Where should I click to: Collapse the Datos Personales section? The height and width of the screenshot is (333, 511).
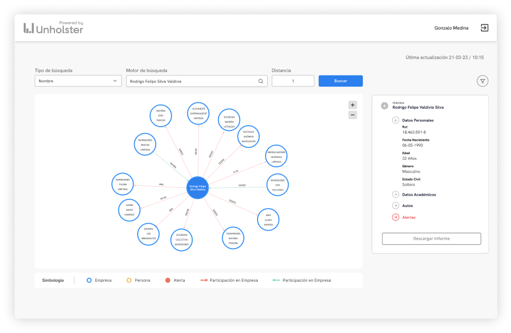click(x=395, y=120)
